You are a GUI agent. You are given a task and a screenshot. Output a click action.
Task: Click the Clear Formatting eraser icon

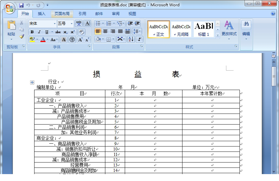click(81, 32)
